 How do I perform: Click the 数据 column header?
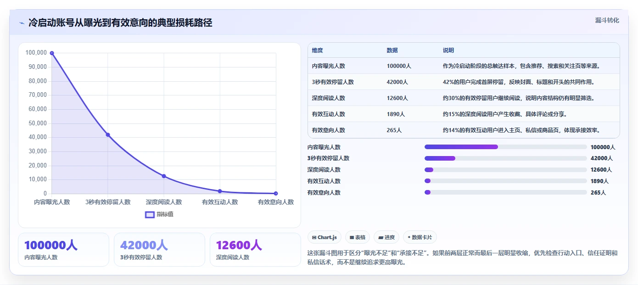pyautogui.click(x=392, y=50)
